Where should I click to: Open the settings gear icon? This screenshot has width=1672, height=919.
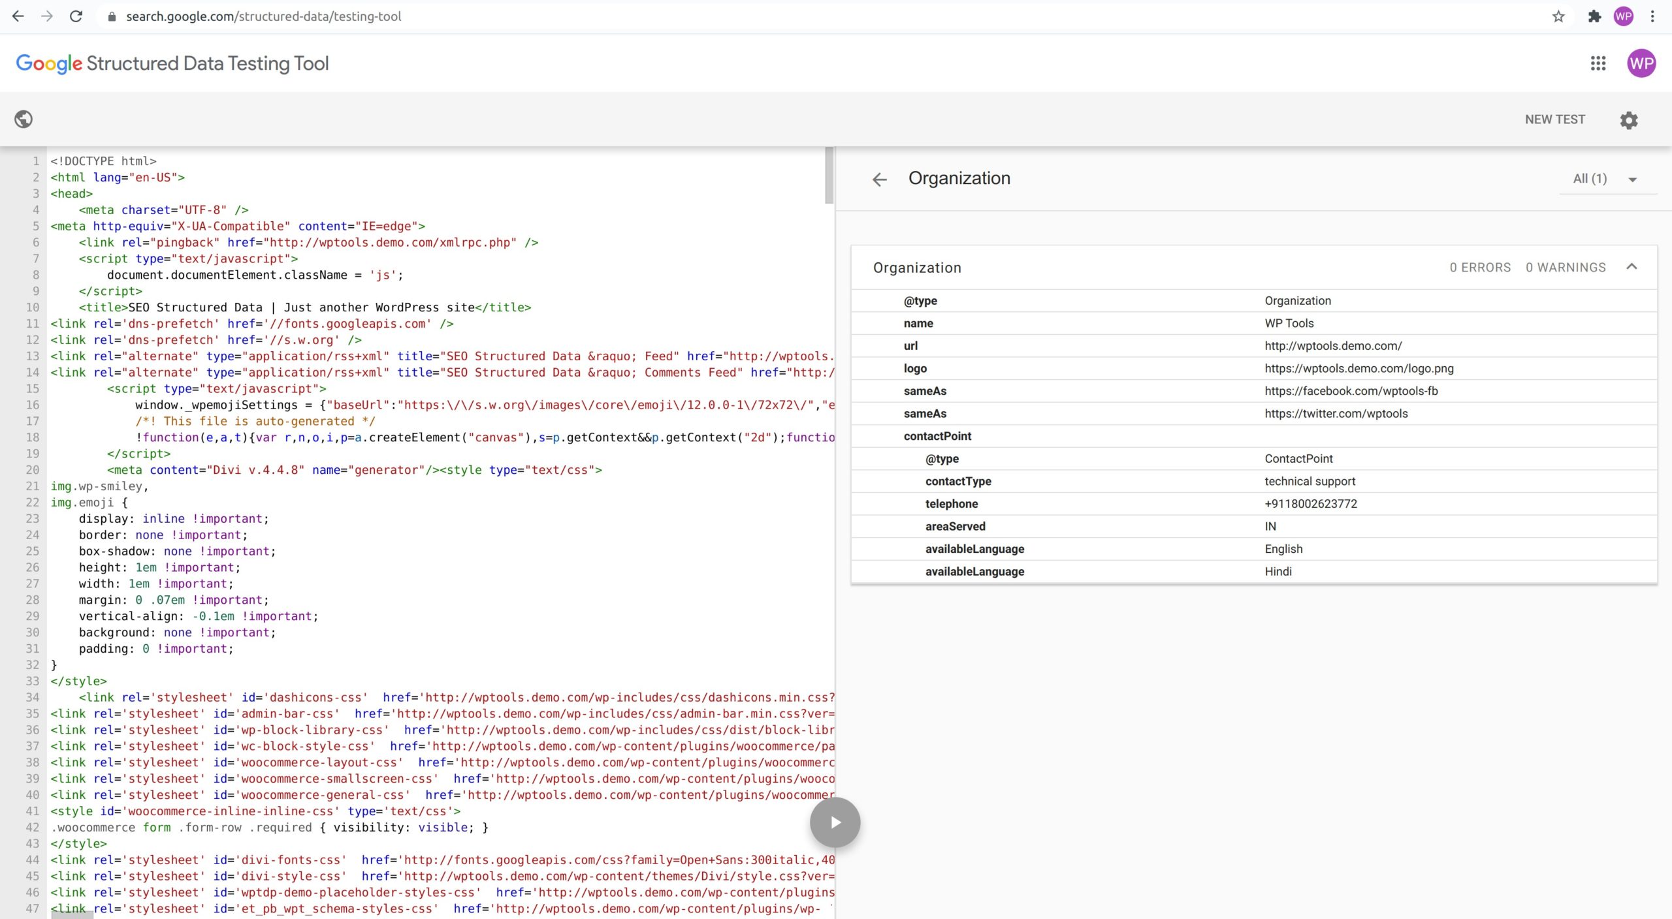1629,120
